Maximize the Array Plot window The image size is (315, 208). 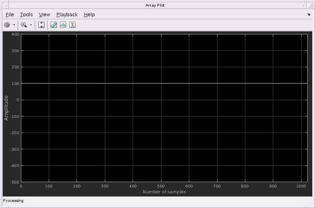click(x=310, y=6)
